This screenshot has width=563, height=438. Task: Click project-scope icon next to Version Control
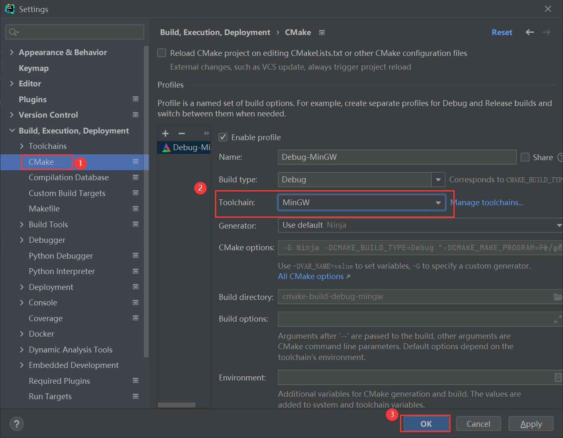coord(135,115)
